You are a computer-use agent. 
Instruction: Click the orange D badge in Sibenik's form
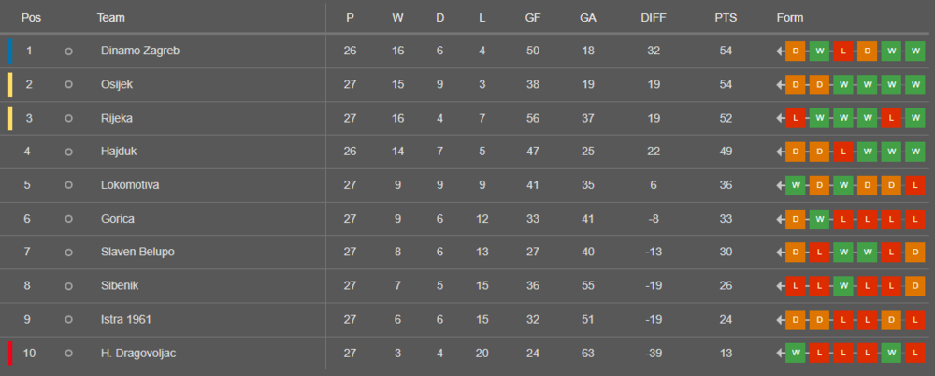pyautogui.click(x=915, y=286)
